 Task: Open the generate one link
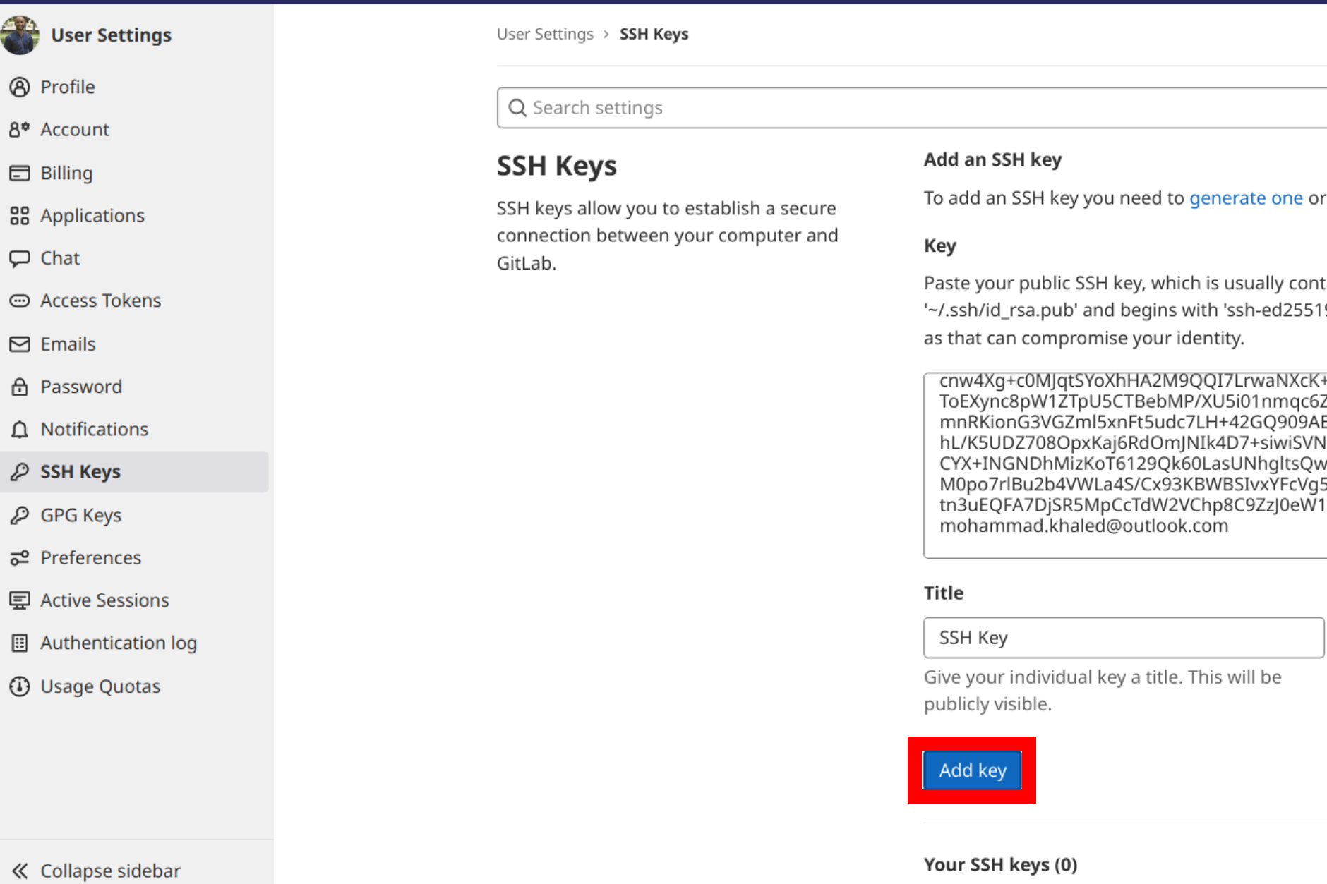[x=1246, y=198]
